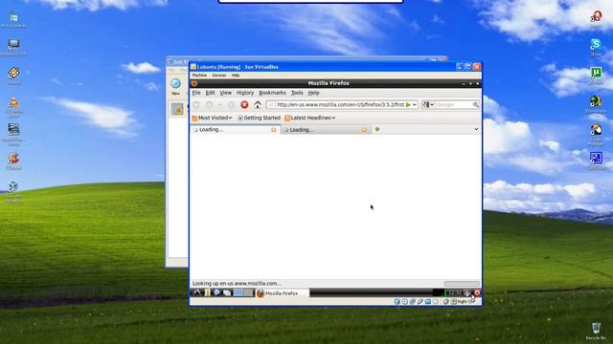Open the Skype desktop icon
This screenshot has width=613, height=344.
[x=596, y=48]
